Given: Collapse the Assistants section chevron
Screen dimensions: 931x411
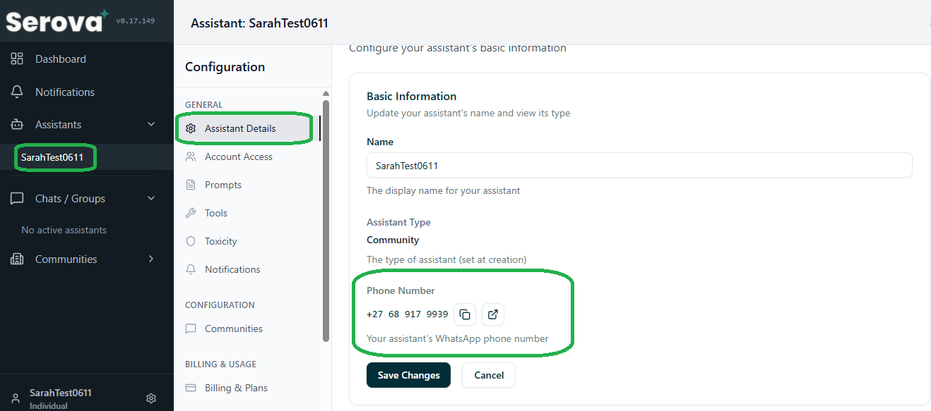Looking at the screenshot, I should [150, 125].
